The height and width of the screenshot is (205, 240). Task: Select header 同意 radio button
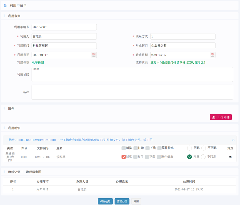(x=189, y=148)
